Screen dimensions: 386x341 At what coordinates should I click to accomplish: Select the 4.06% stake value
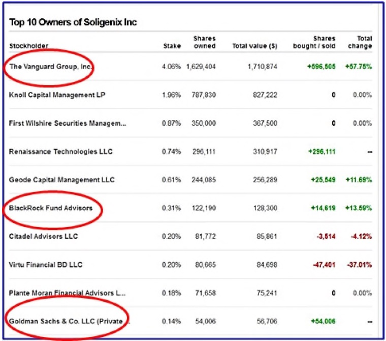point(171,67)
